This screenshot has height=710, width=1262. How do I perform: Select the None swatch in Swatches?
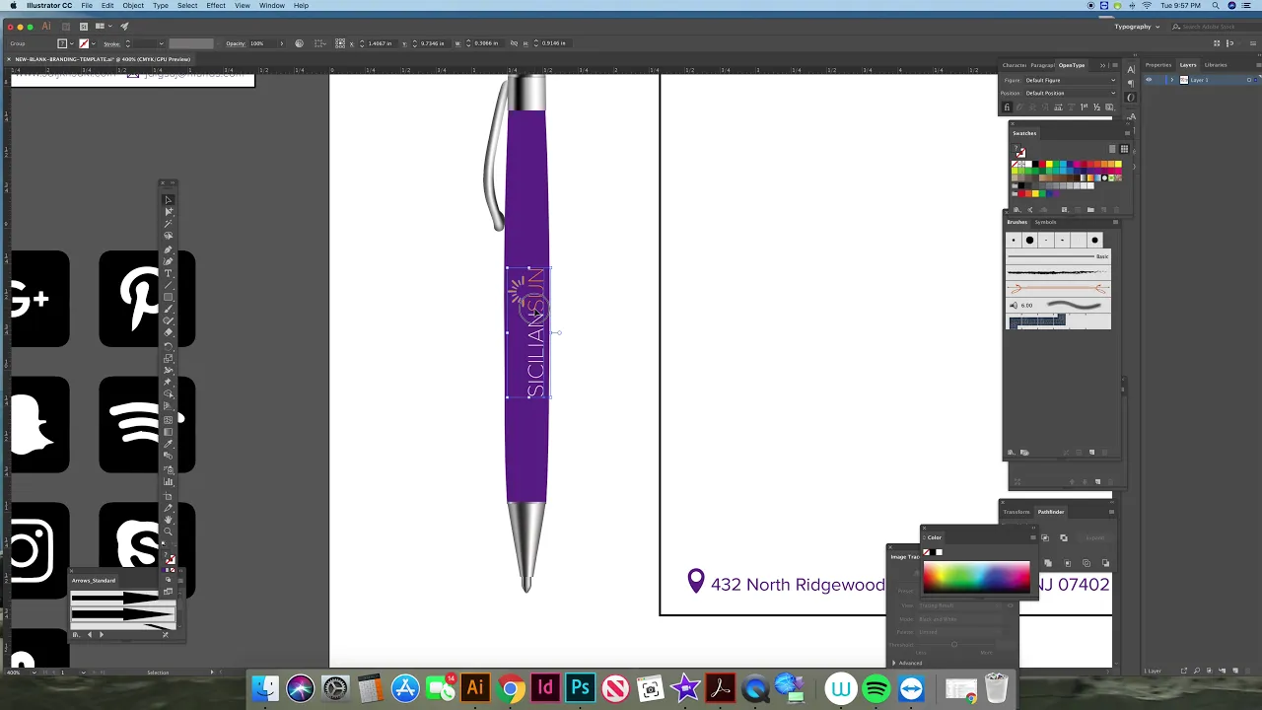pos(1015,165)
